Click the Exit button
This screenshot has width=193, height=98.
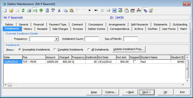[x=182, y=92]
